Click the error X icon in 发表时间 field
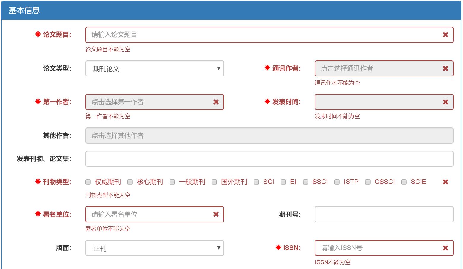Image resolution: width=463 pixels, height=269 pixels. (445, 102)
